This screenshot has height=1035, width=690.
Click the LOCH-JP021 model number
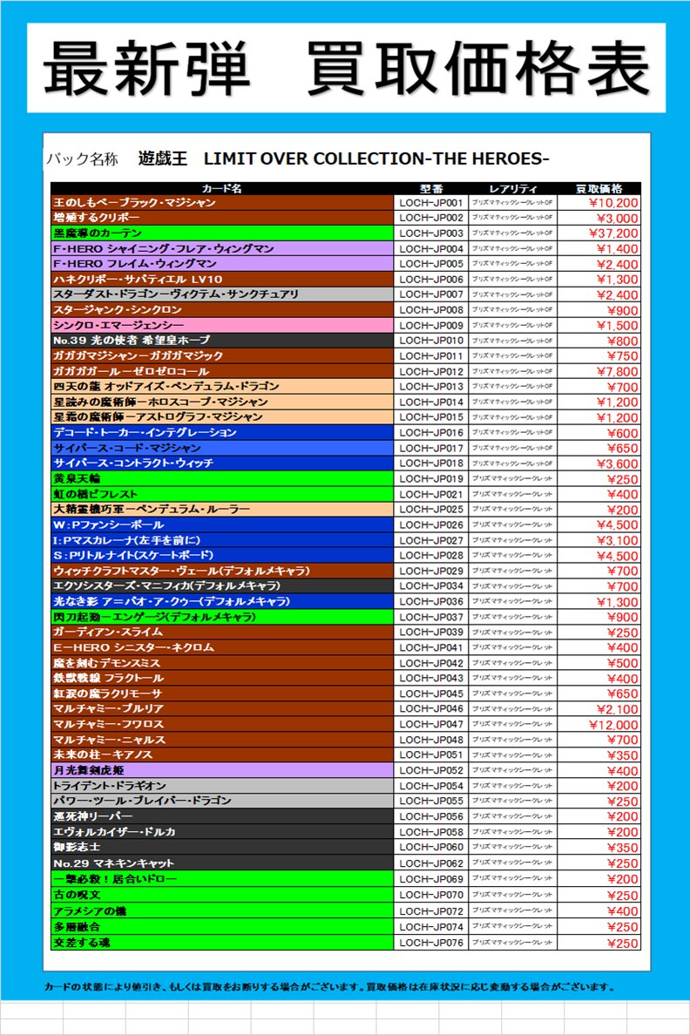coord(431,494)
